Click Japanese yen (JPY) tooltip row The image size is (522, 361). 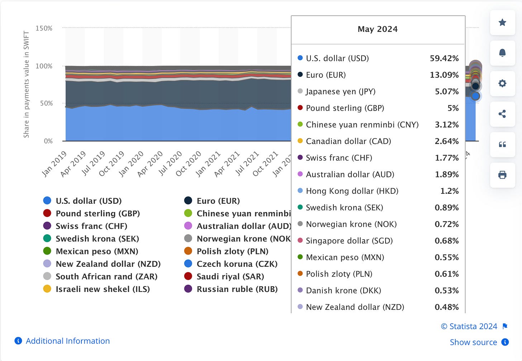378,91
